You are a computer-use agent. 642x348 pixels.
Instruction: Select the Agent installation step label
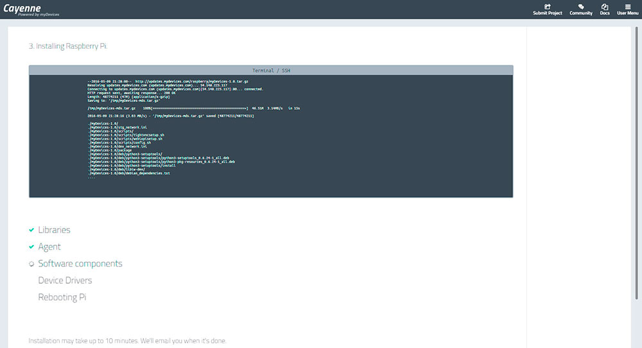point(49,247)
